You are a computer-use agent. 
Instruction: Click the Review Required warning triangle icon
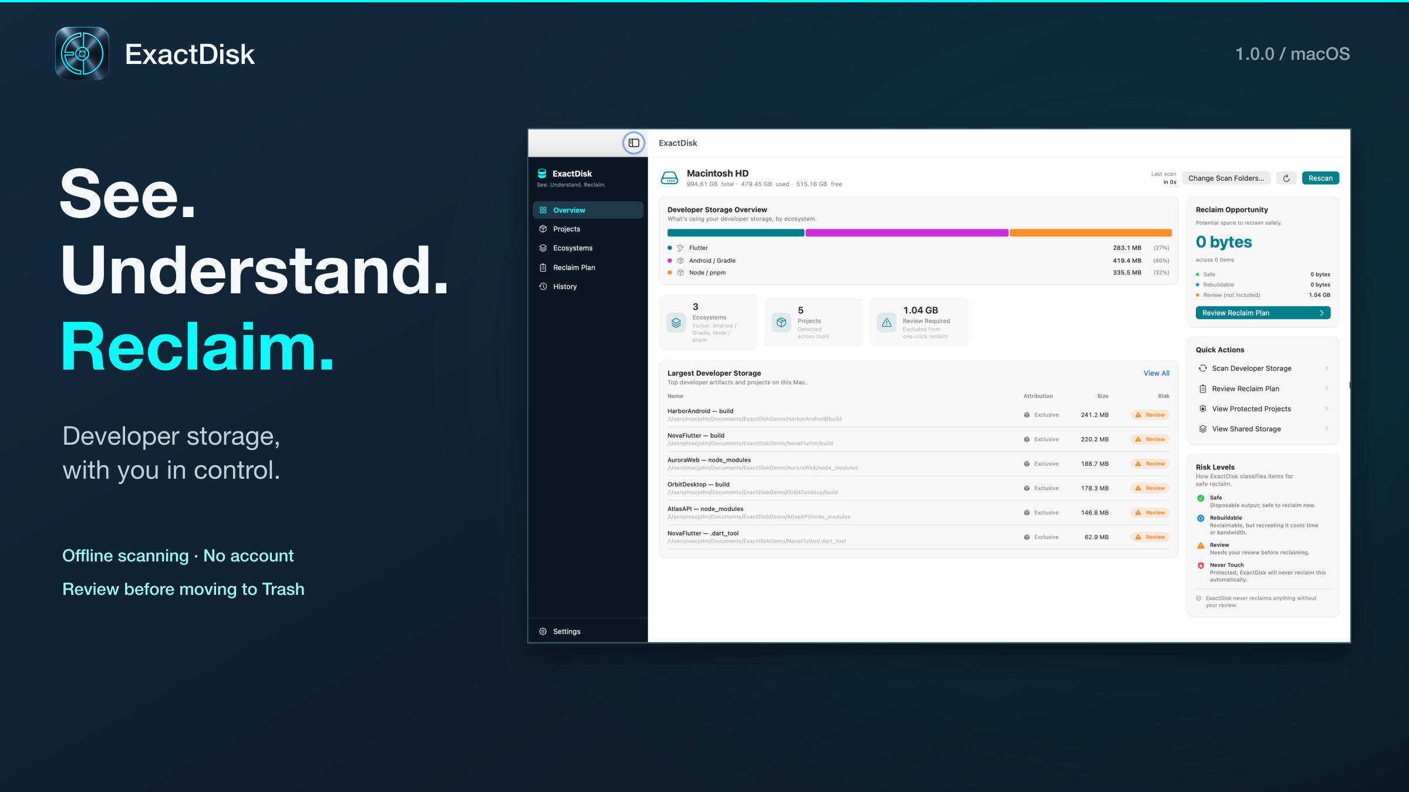886,322
